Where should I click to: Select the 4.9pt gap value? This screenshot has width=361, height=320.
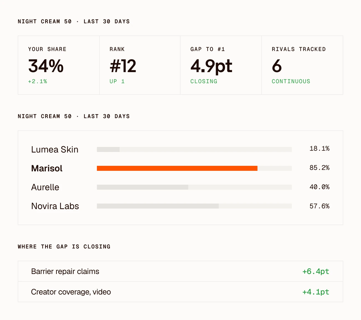(x=211, y=67)
